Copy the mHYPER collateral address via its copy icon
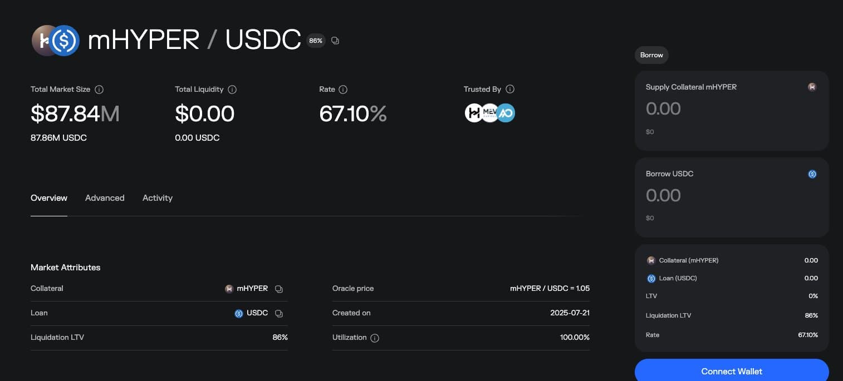843x381 pixels. tap(278, 289)
